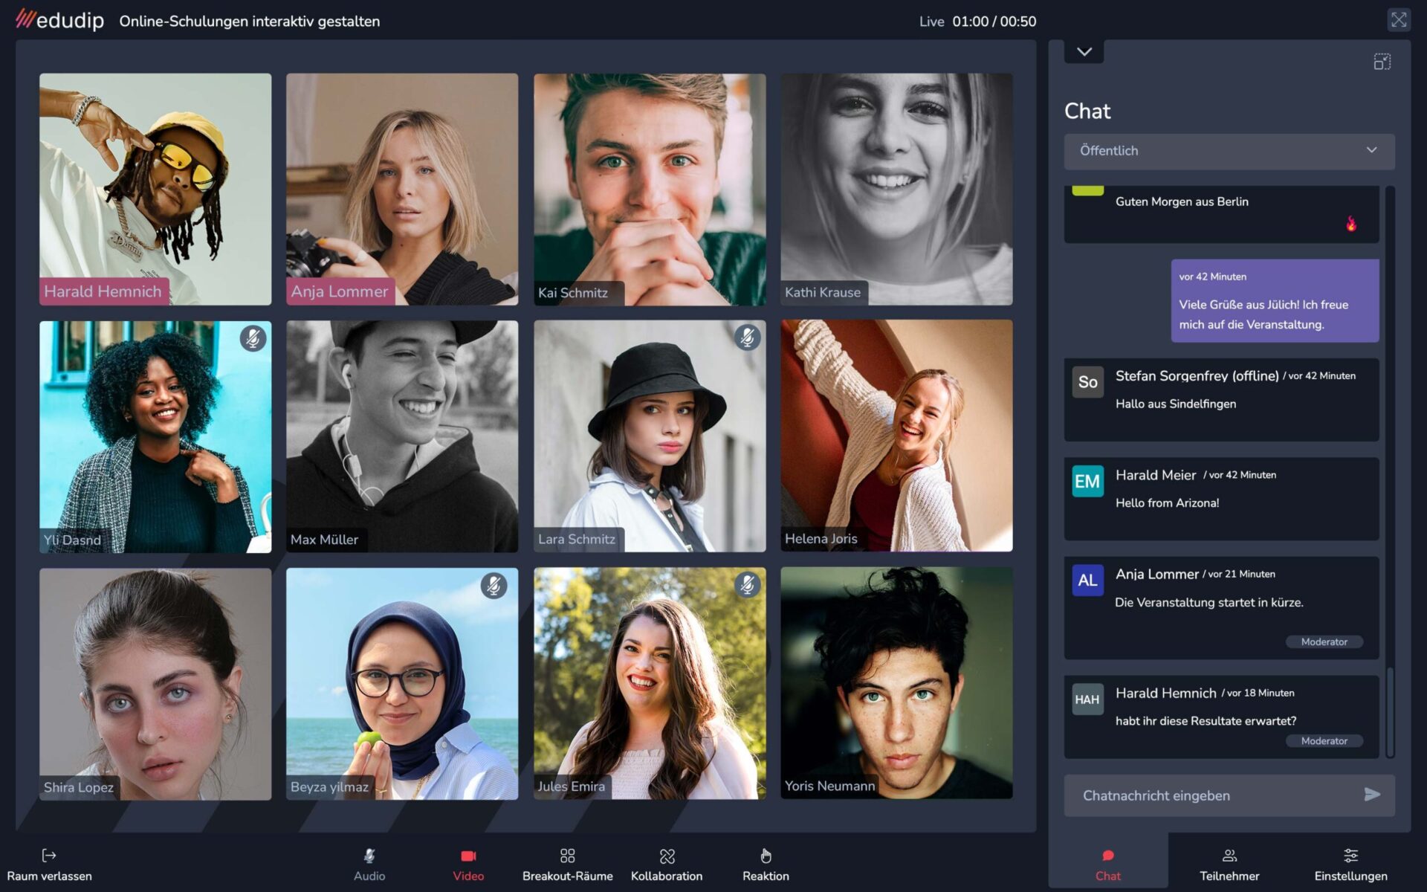Click the Moderator badge on Anja Lommer message

(1324, 641)
